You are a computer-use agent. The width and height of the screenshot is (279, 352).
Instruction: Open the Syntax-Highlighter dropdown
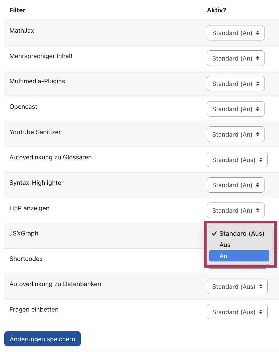point(236,185)
